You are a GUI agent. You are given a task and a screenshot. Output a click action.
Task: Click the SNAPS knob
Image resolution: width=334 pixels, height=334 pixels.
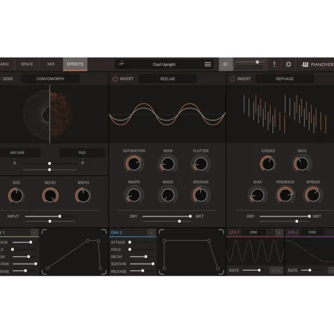pos(134,195)
